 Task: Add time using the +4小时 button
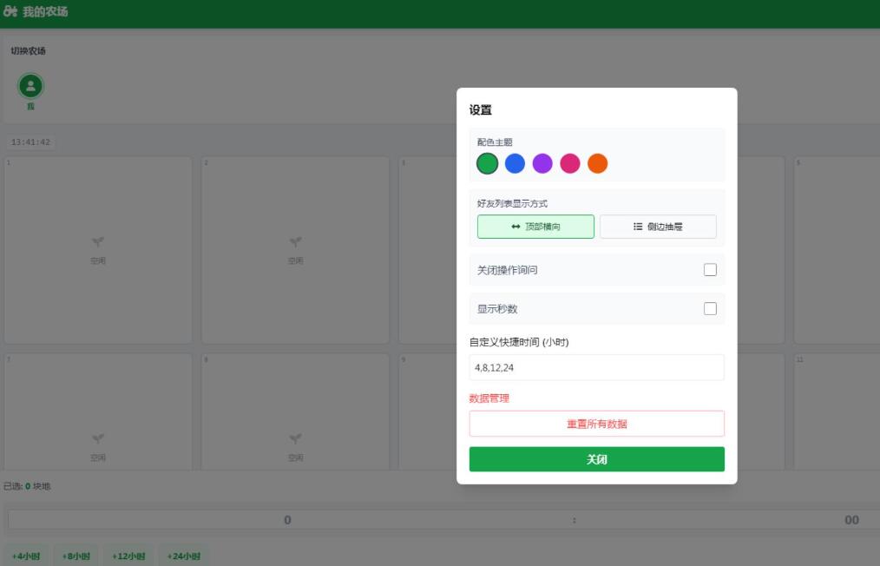pyautogui.click(x=26, y=556)
